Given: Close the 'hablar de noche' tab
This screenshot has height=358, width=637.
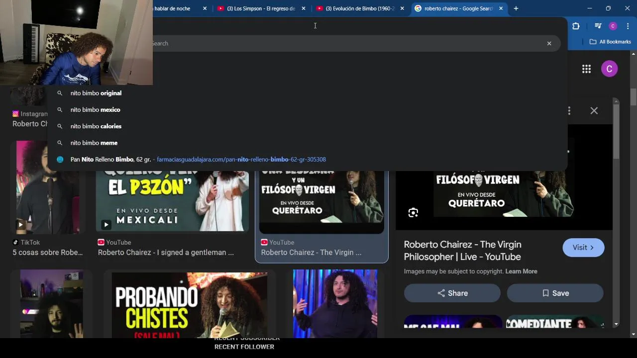Looking at the screenshot, I should click(205, 8).
